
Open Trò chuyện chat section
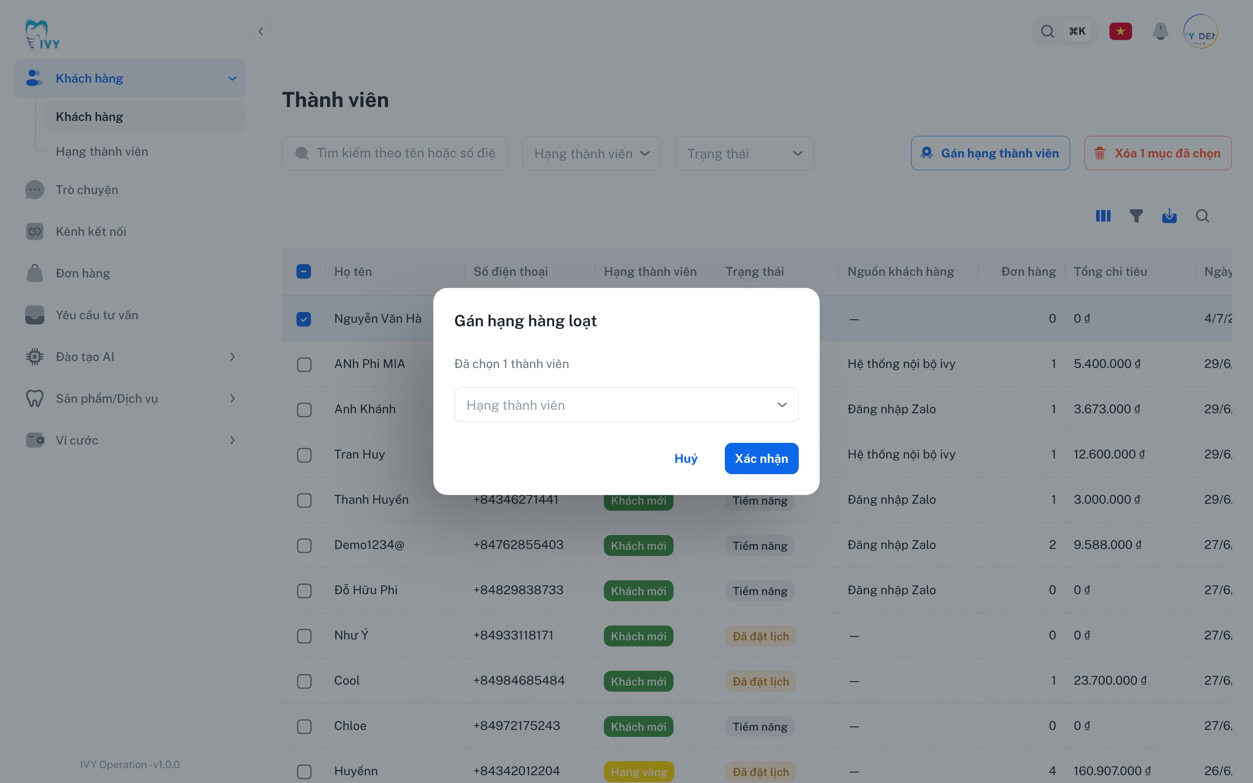coord(130,190)
